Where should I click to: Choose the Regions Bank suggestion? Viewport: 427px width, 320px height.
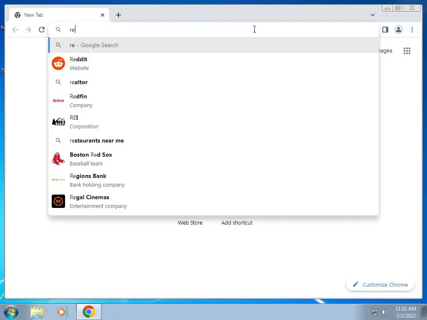[x=213, y=180]
